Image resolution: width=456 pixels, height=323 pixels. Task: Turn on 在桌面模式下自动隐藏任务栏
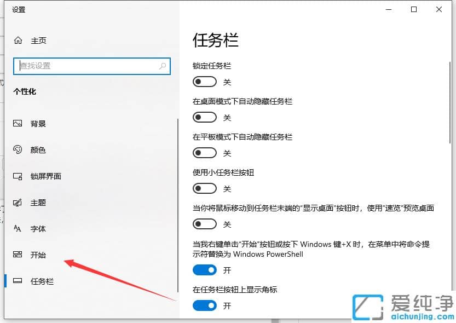[204, 117]
